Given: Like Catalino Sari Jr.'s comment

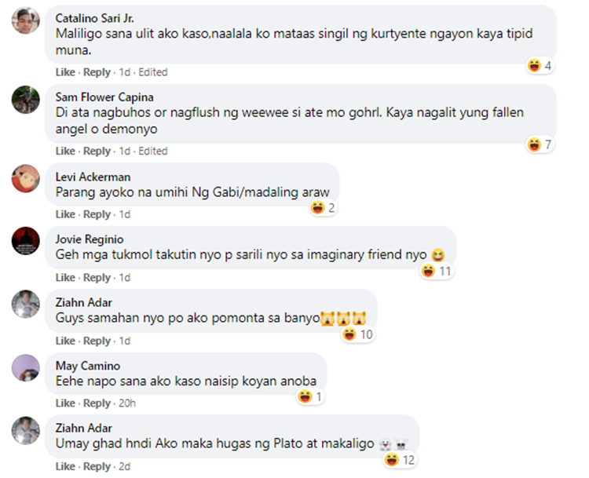Looking at the screenshot, I should pos(65,72).
